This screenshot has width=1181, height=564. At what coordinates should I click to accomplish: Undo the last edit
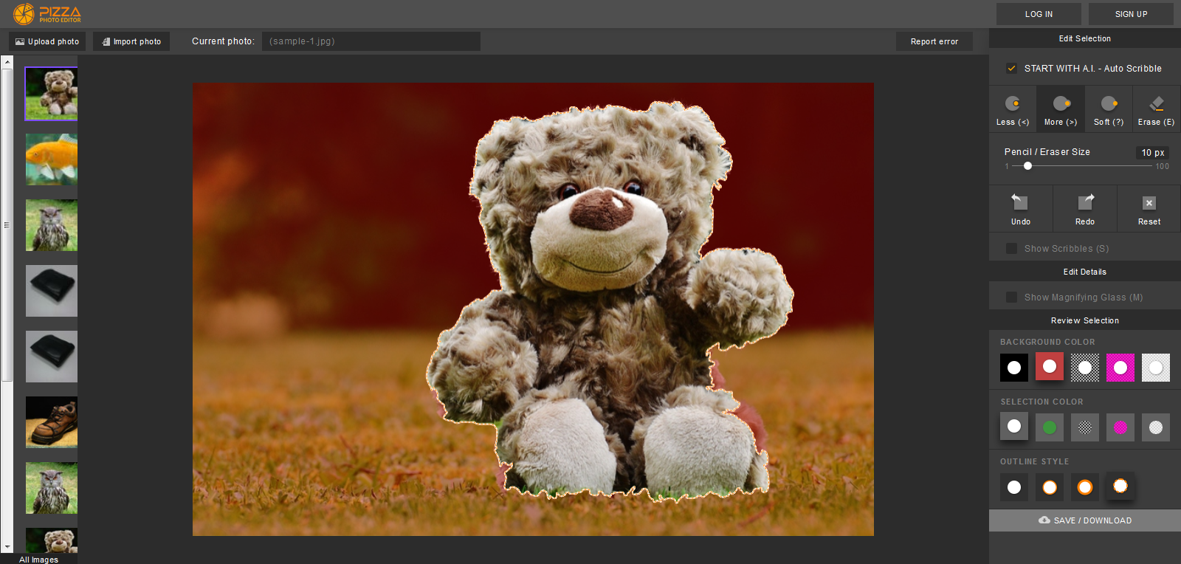pos(1021,209)
